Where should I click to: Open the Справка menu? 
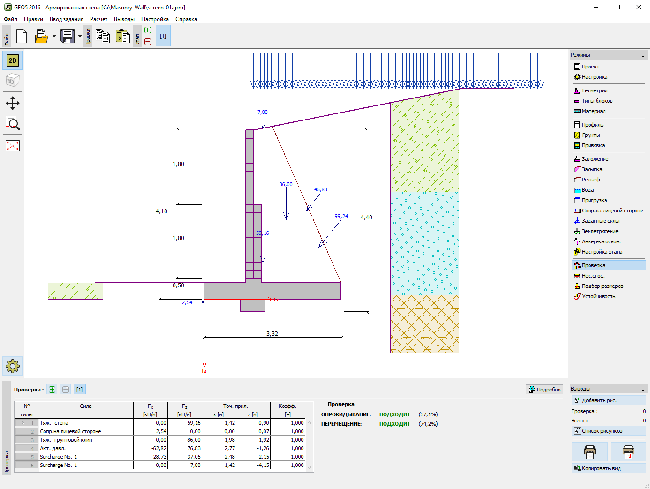coord(186,19)
